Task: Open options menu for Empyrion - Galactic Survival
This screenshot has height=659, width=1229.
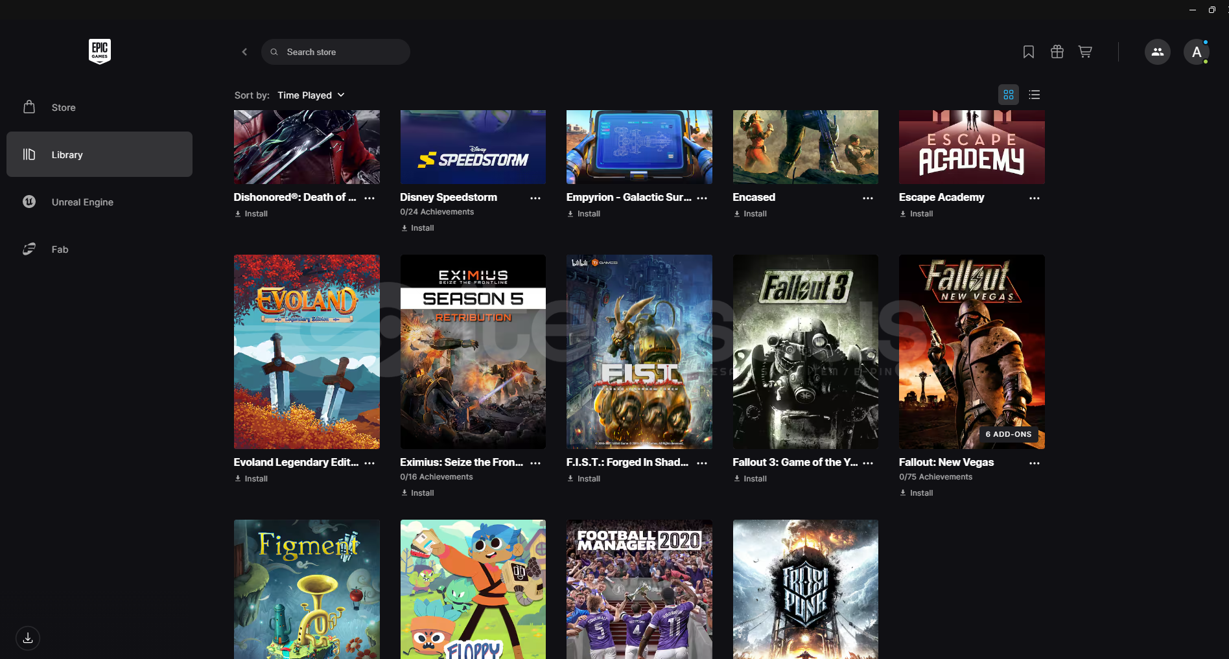Action: tap(702, 198)
